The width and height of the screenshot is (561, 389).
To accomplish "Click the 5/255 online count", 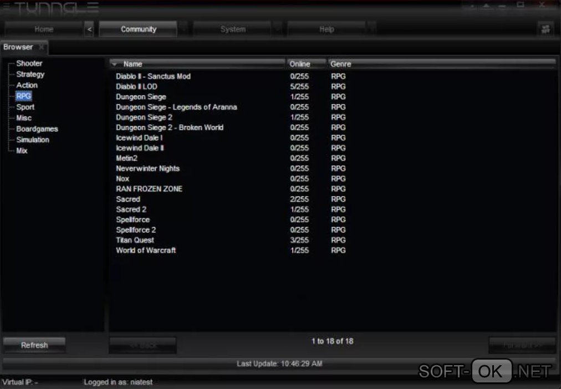I will (299, 86).
